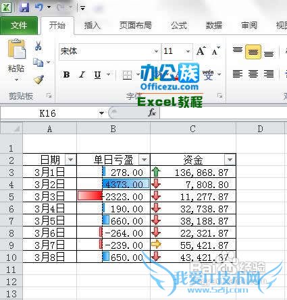Apply cell borders icon
This screenshot has height=300, width=287.
pos(127,75)
